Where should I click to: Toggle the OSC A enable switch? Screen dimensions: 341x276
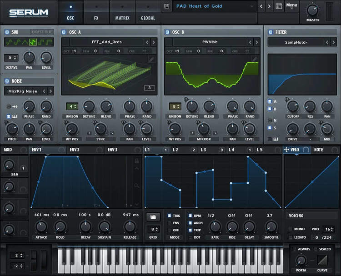click(x=64, y=32)
